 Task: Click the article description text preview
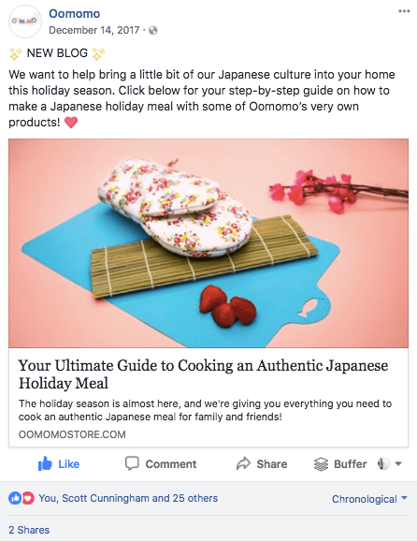pos(205,410)
